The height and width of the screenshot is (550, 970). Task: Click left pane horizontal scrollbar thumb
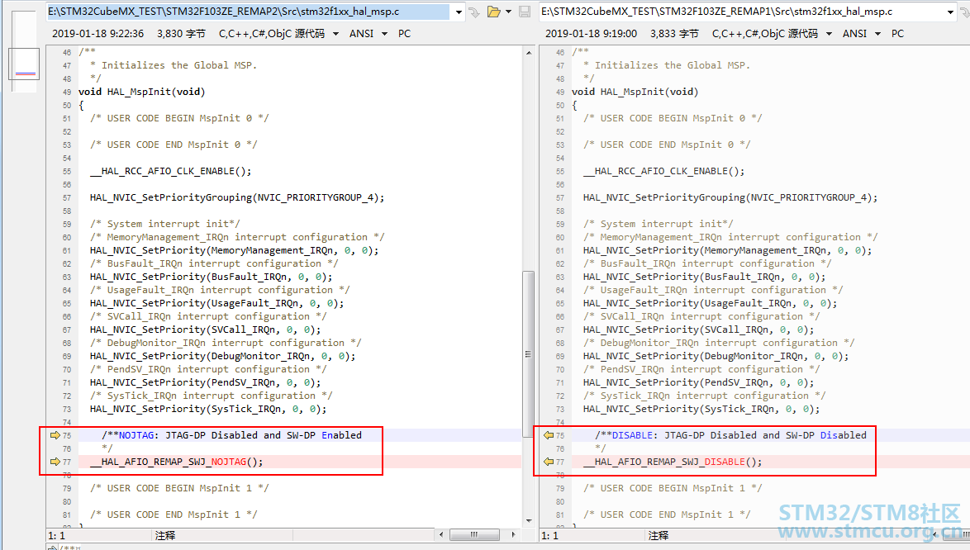click(x=474, y=534)
